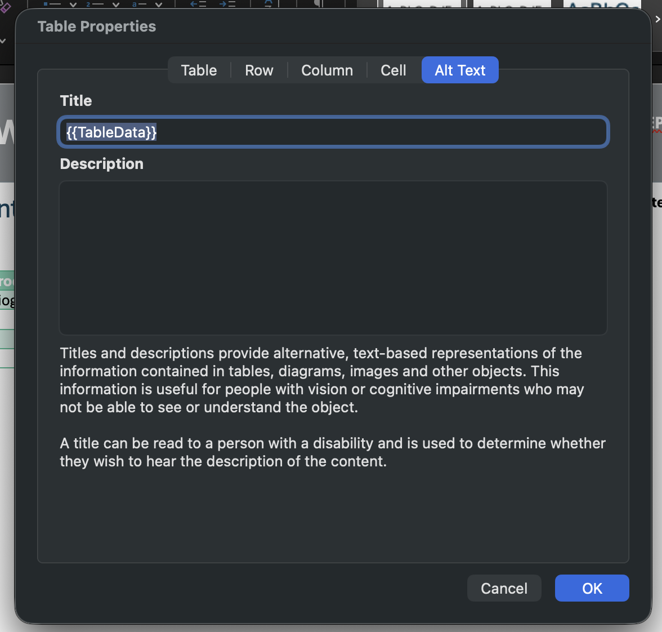
Task: Expand the styles gallery with the right chevron
Action: click(x=657, y=19)
